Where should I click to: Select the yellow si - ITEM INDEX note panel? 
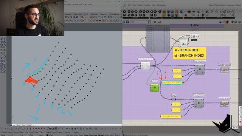pos(189,53)
